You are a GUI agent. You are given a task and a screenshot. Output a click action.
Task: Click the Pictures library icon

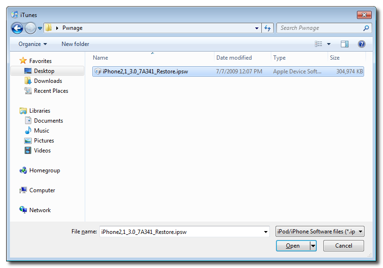(x=28, y=141)
